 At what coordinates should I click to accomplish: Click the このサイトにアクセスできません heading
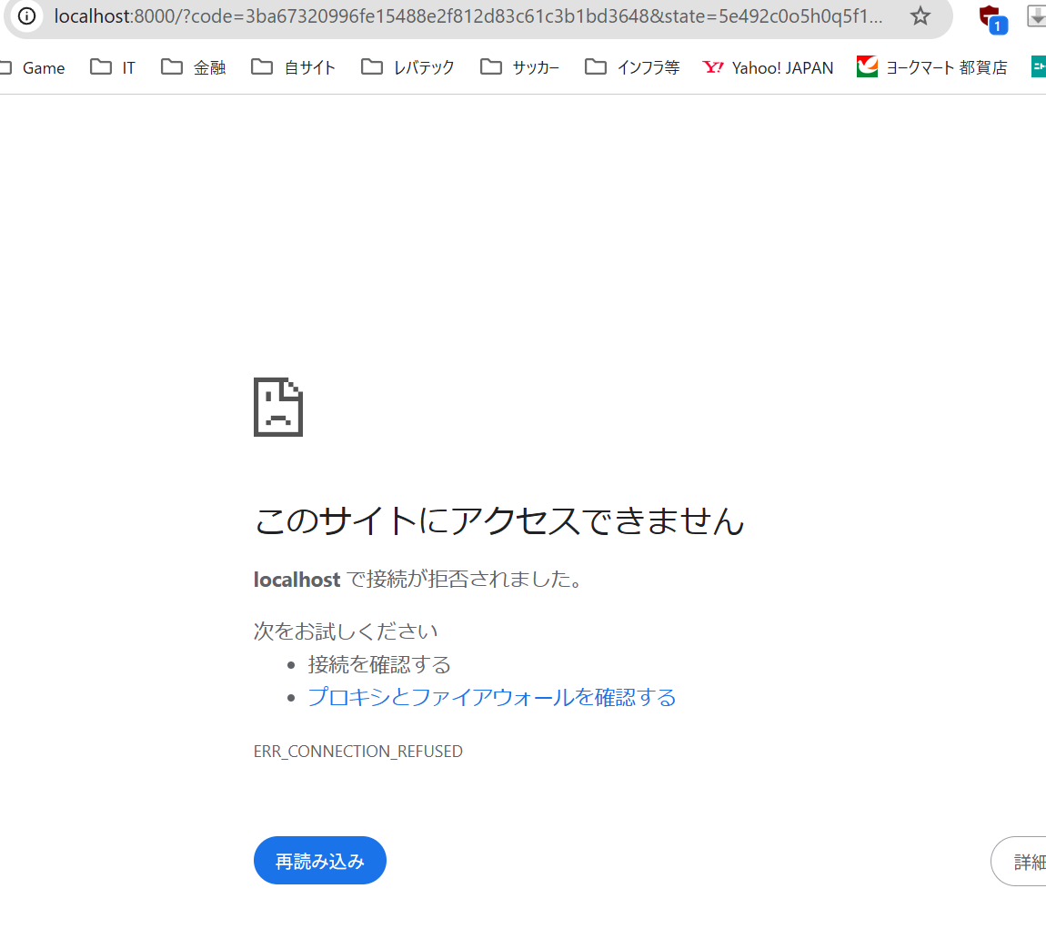(x=499, y=520)
